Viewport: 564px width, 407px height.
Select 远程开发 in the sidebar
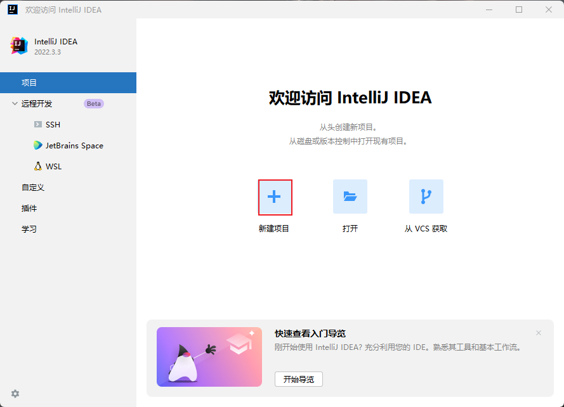(68, 103)
